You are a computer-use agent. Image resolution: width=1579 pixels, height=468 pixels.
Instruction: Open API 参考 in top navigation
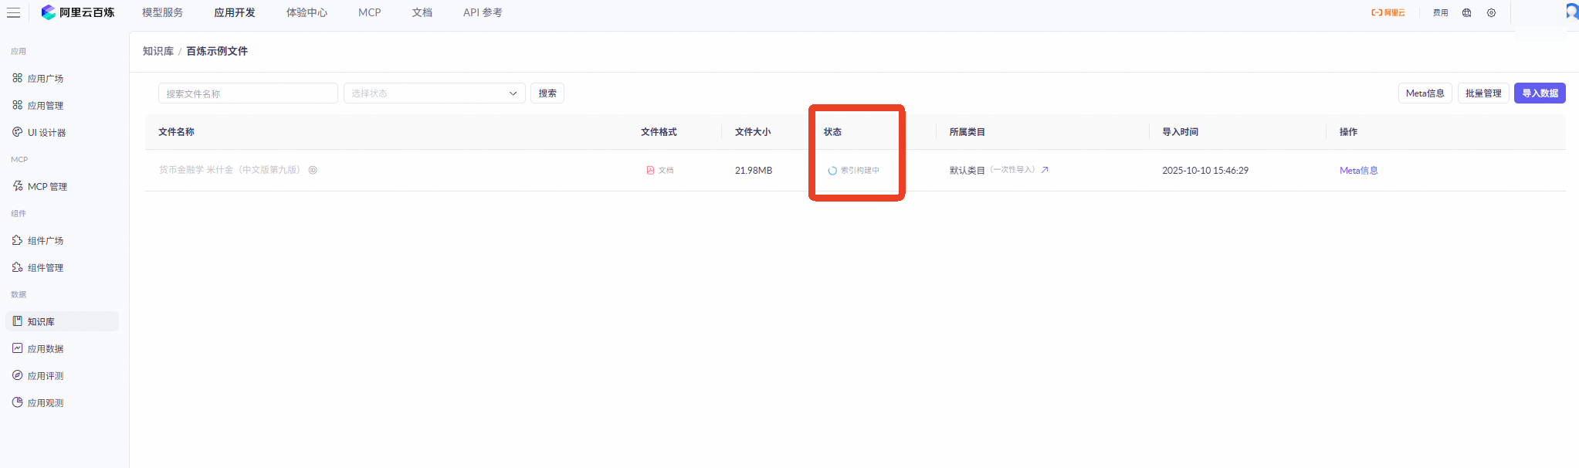pos(483,12)
